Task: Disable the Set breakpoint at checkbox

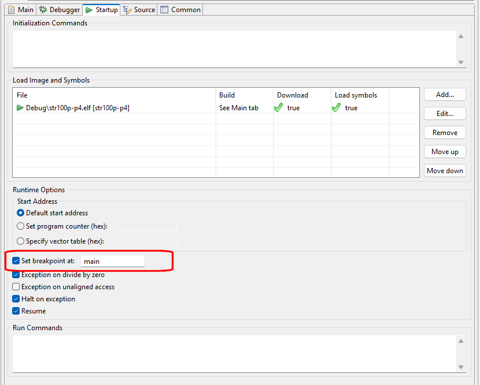Action: click(16, 261)
